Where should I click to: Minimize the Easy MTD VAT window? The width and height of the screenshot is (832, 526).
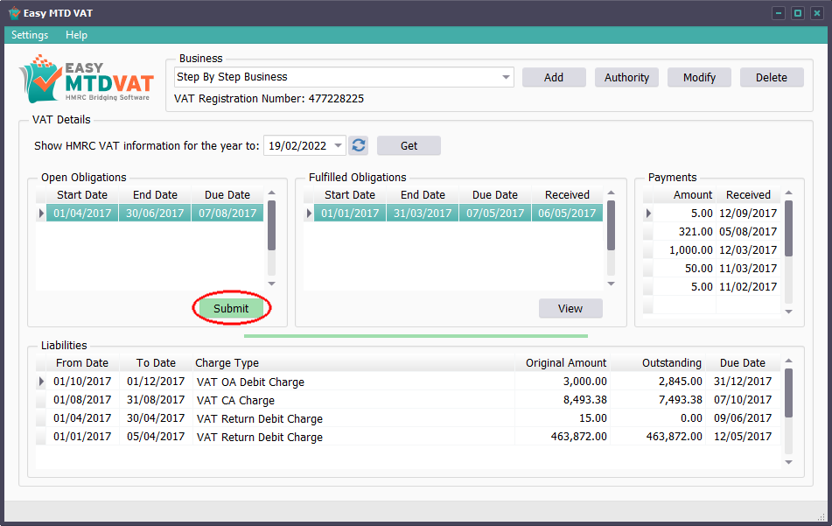pos(779,13)
